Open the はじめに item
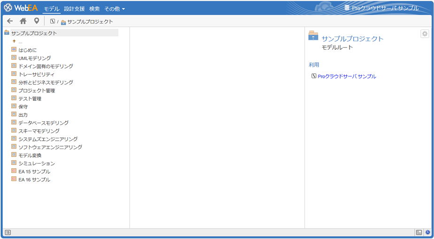434x239 pixels. pos(27,50)
